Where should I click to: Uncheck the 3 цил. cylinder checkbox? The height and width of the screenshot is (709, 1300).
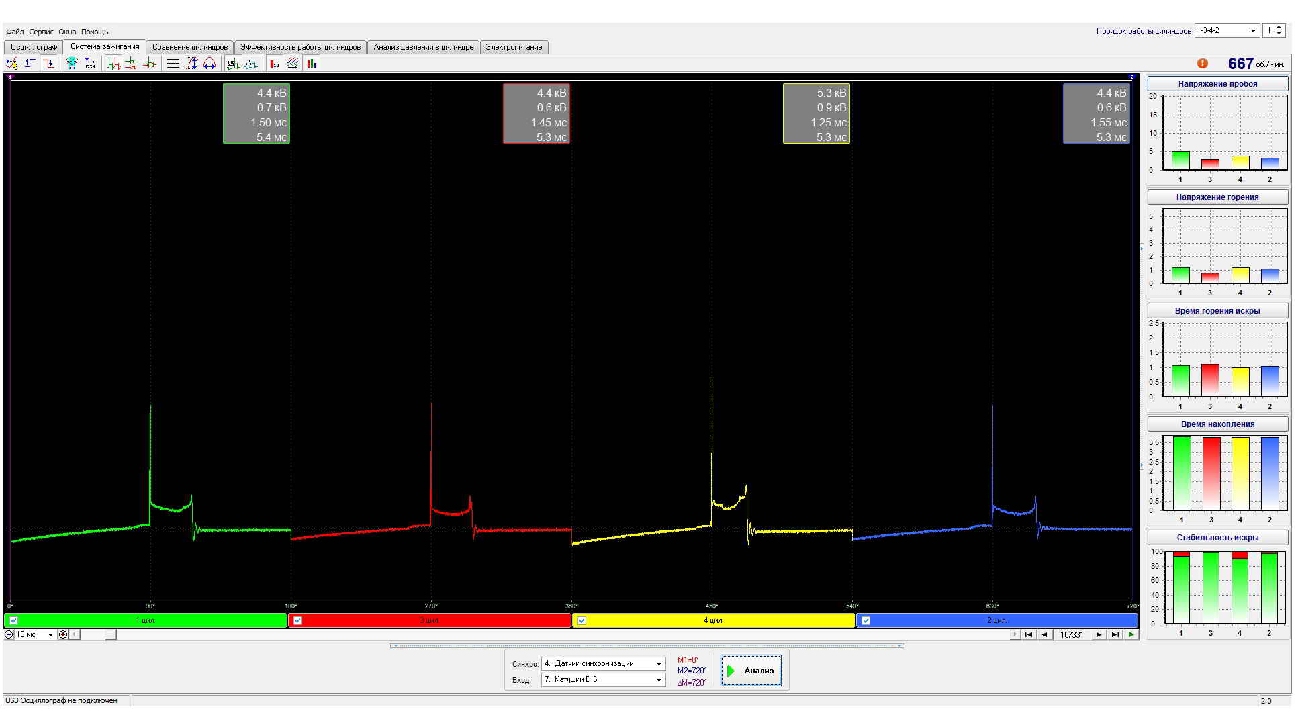coord(298,620)
